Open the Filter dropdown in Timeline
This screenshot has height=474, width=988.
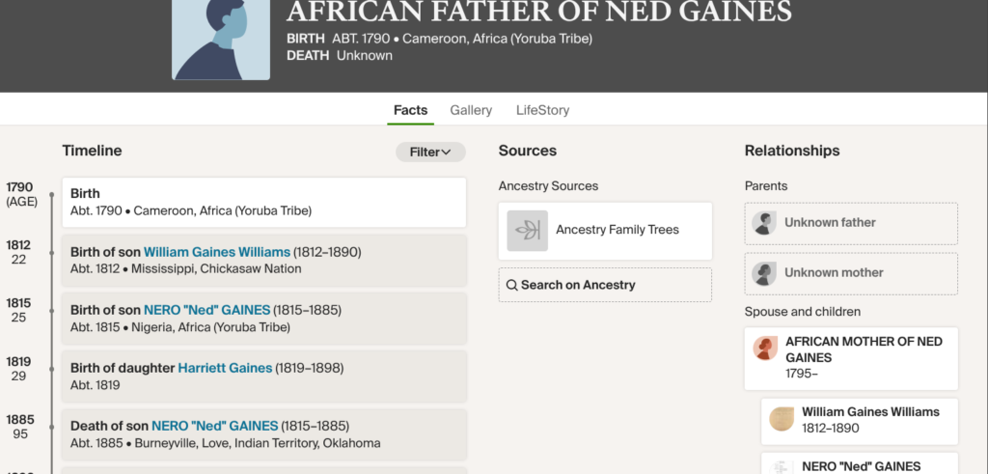coord(430,152)
